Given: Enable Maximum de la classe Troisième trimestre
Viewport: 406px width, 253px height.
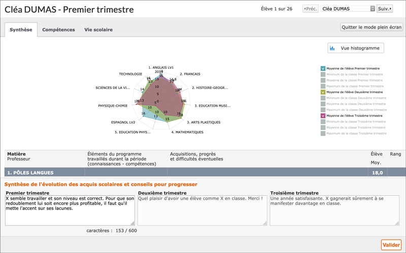Looking at the screenshot, I should tap(323, 134).
